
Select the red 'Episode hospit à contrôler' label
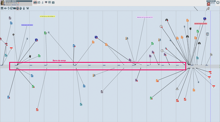(x=200, y=24)
